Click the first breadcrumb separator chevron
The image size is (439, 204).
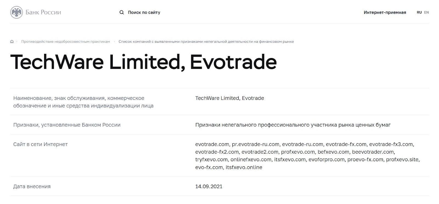coord(17,42)
